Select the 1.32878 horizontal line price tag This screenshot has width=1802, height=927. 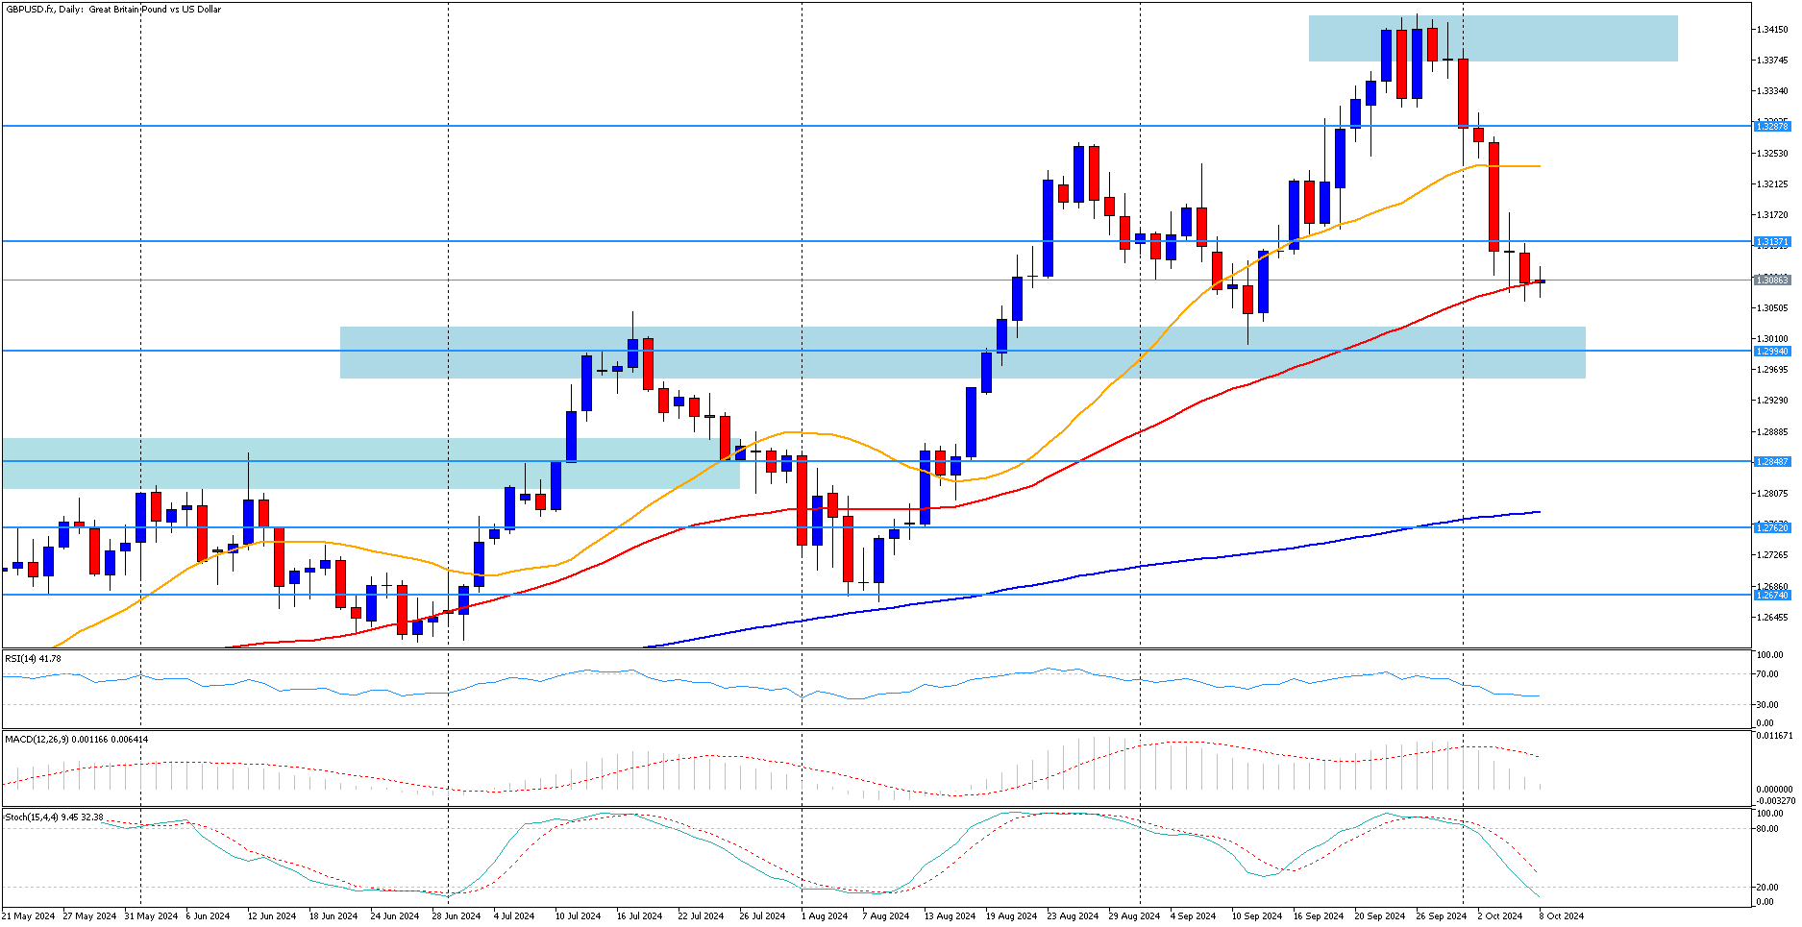(1771, 126)
